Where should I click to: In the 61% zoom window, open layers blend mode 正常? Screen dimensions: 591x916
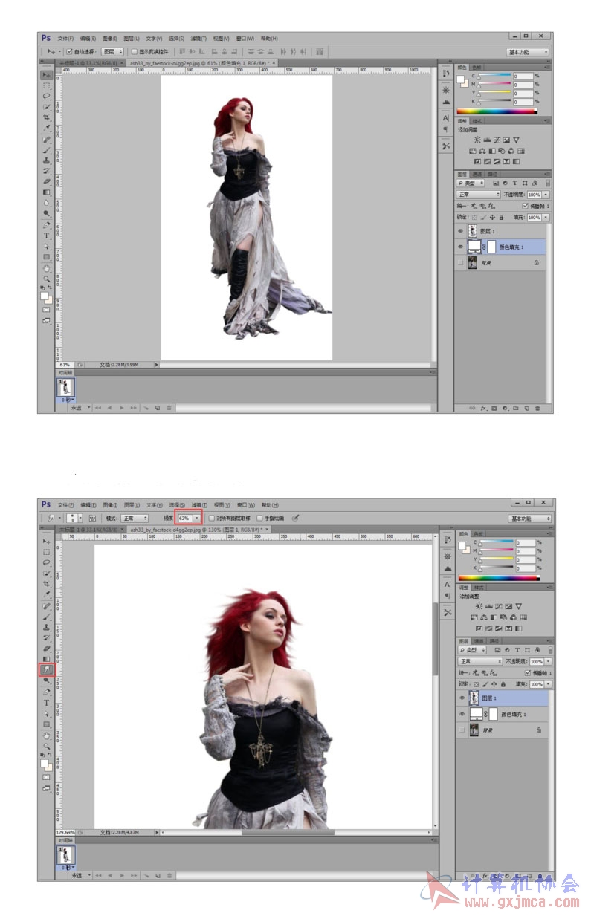[x=479, y=195]
